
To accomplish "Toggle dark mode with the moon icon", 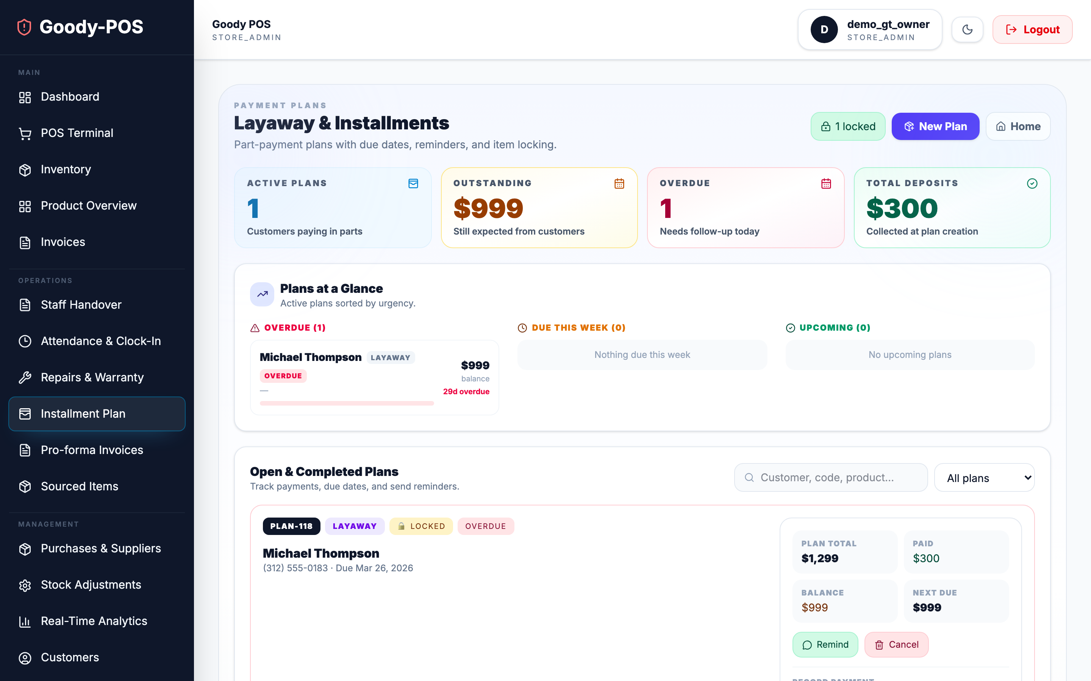I will click(967, 30).
